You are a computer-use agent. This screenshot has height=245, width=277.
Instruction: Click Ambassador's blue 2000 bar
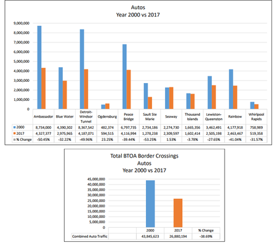(x=39, y=67)
